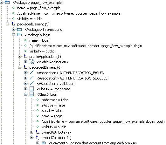166x145 pixels.
Task: Click the Authenticate class icon
Action: coord(31,89)
